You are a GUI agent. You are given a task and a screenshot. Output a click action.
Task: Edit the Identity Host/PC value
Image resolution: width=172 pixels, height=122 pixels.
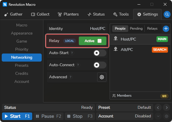pyautogui.click(x=98, y=29)
